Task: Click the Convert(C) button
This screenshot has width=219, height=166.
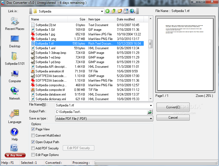Action: pyautogui.click(x=173, y=107)
